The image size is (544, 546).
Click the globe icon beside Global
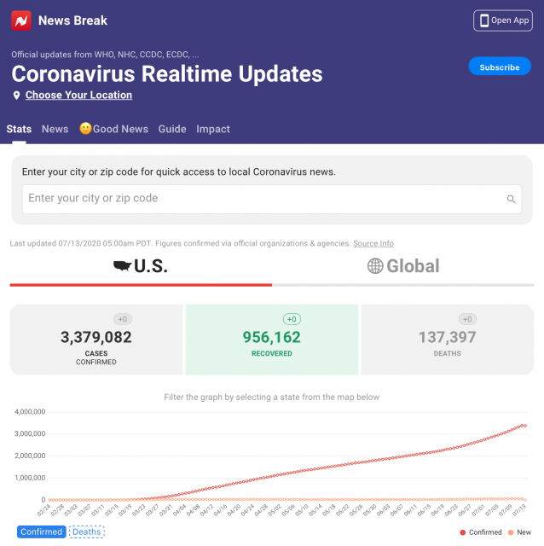coord(375,266)
